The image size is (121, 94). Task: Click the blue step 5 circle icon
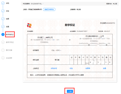(3, 35)
